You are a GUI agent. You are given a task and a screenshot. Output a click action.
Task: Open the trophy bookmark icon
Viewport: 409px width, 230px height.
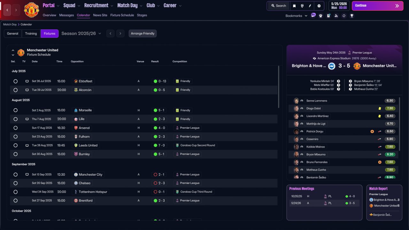352,16
